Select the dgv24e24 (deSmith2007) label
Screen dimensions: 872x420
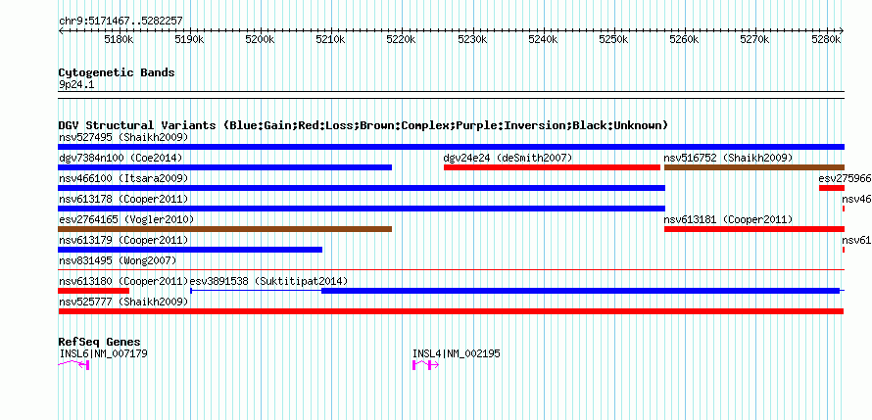tap(508, 158)
